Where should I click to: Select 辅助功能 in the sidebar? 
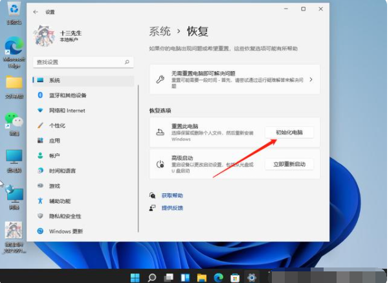[x=60, y=201]
